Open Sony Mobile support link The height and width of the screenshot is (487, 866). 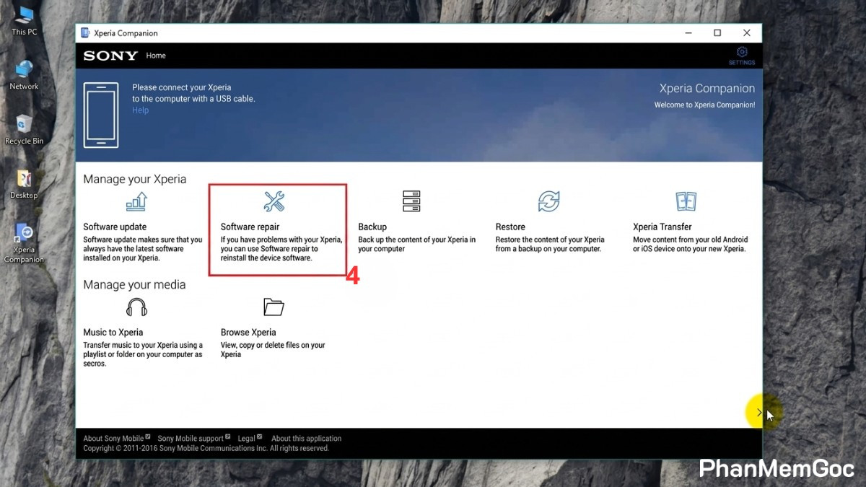pos(191,438)
